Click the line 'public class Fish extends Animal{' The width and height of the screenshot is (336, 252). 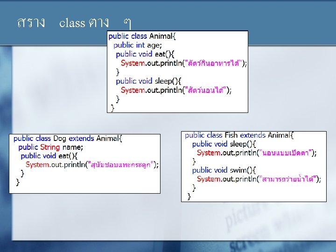pos(239,135)
